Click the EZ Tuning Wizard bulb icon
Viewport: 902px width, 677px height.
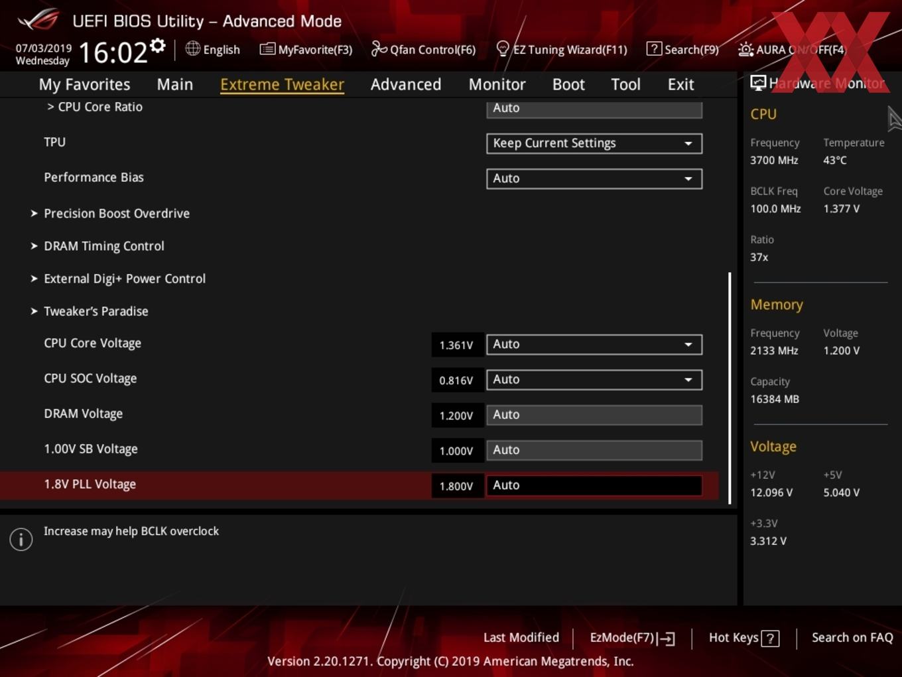tap(503, 49)
